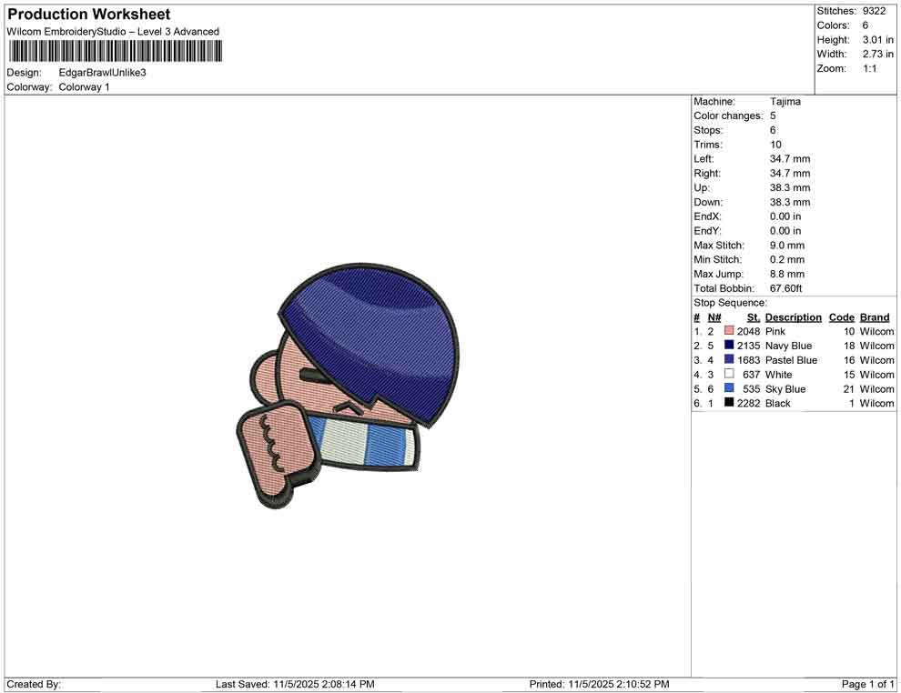Image resolution: width=901 pixels, height=693 pixels.
Task: Click the Black thread color swatch
Action: point(729,403)
